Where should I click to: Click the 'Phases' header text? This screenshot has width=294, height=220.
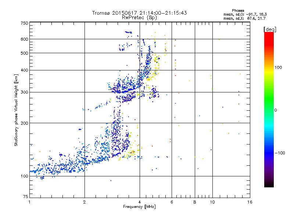click(238, 11)
